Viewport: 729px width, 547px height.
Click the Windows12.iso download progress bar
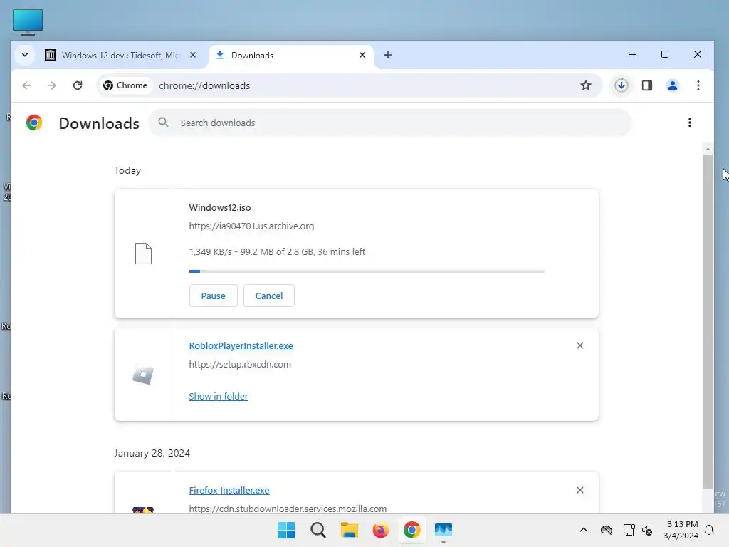367,271
